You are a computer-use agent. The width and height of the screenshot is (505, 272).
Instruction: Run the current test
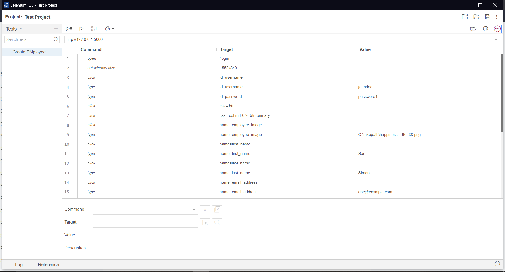pyautogui.click(x=81, y=29)
